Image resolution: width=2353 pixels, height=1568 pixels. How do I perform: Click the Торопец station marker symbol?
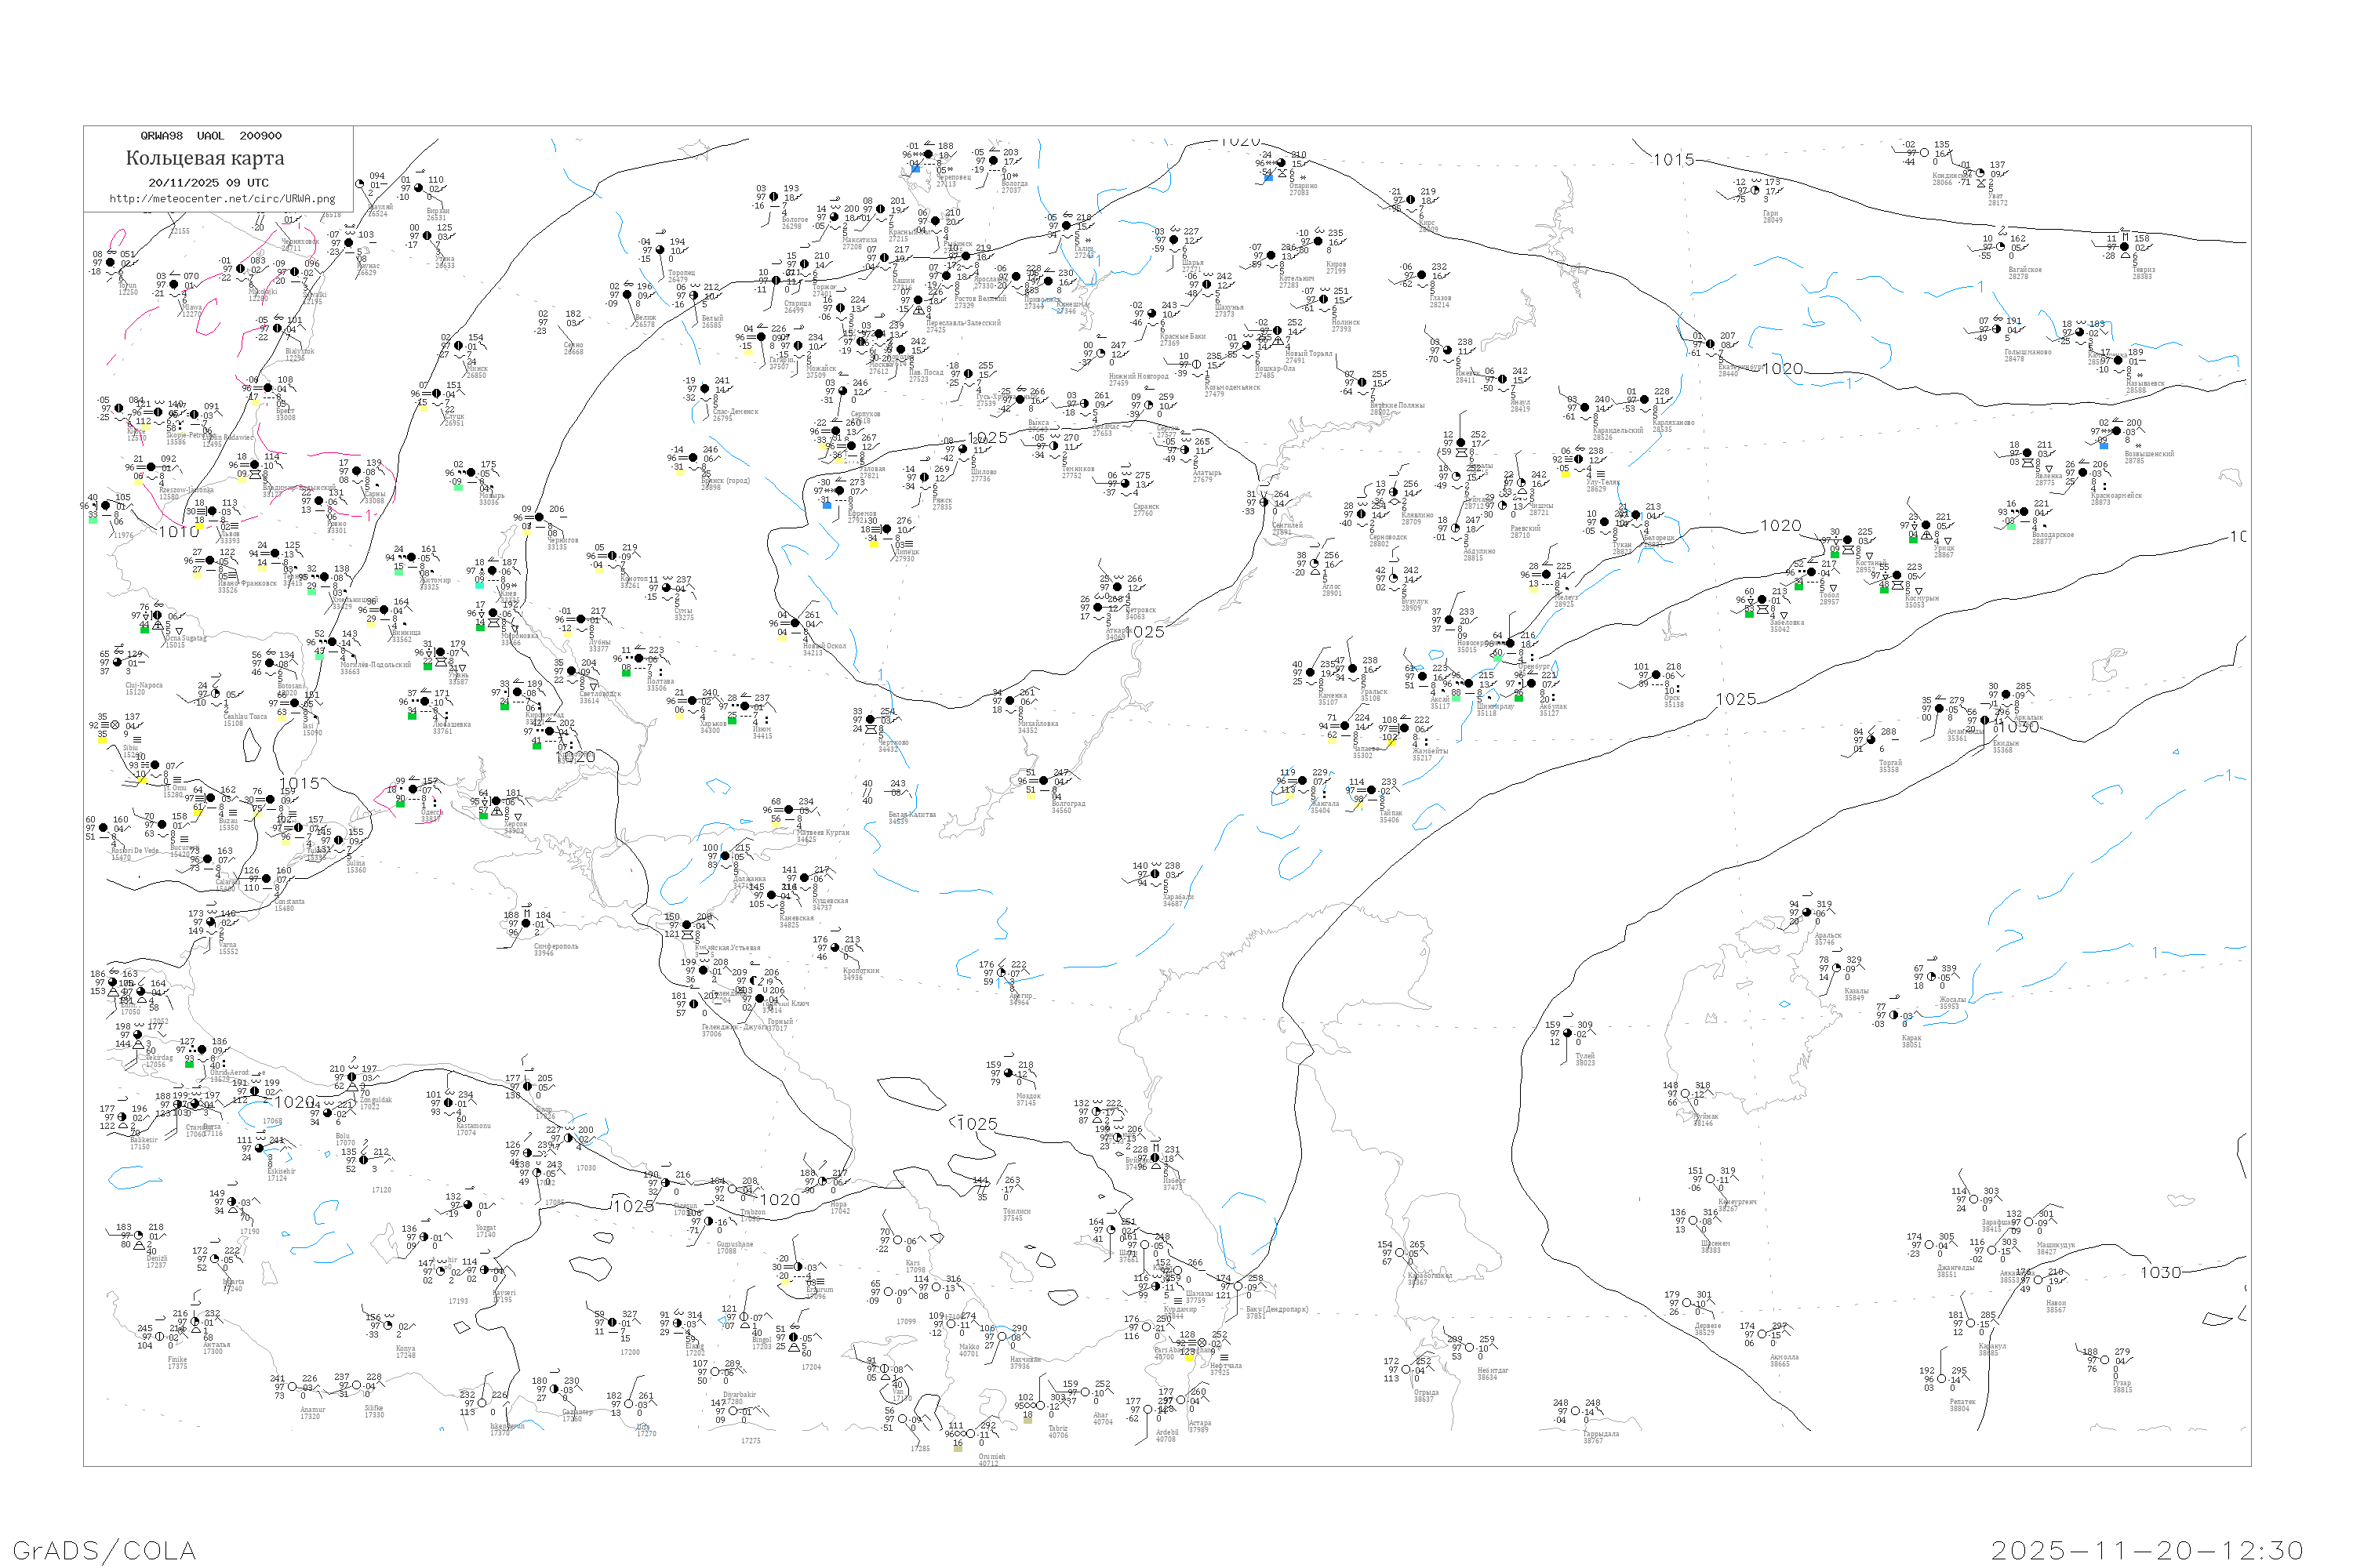click(x=660, y=250)
